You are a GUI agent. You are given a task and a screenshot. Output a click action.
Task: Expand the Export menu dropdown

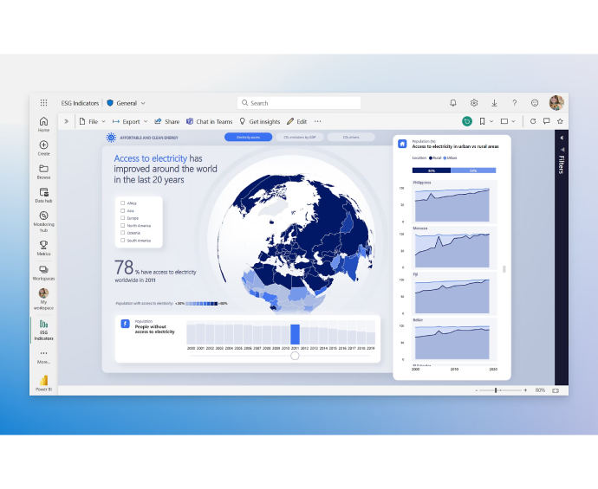[146, 121]
